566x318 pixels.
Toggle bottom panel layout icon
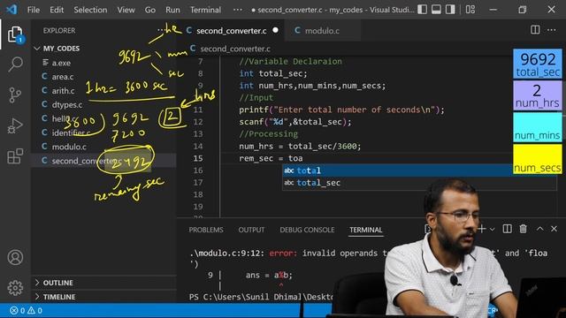pos(436,10)
